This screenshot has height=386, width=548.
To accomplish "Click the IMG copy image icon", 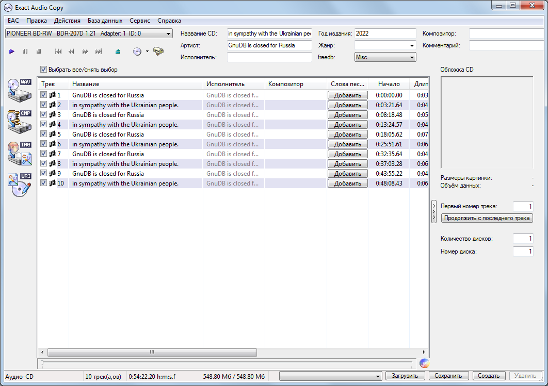I will tap(20, 154).
